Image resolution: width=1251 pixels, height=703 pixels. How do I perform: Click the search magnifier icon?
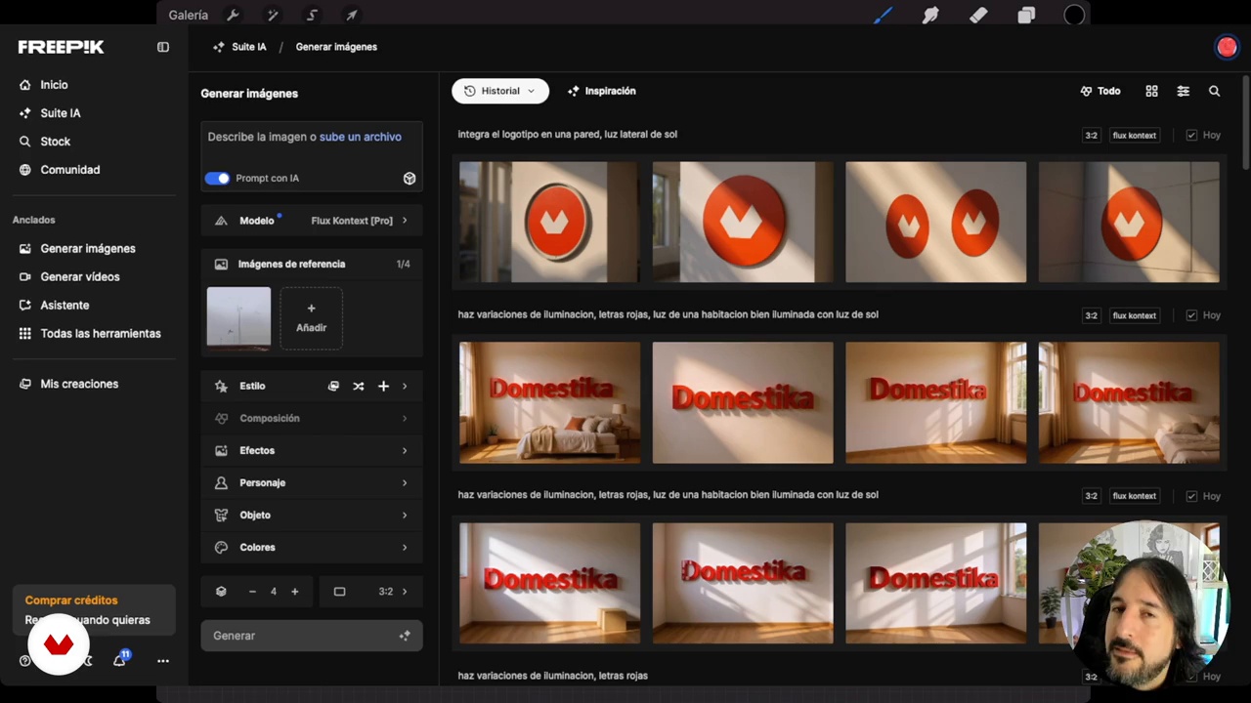click(1214, 91)
